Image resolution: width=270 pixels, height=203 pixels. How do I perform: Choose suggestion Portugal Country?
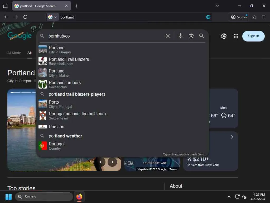(x=123, y=146)
